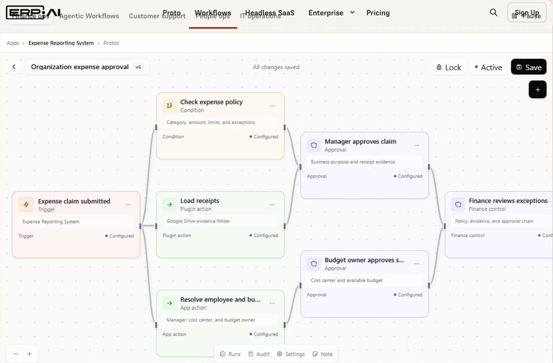Add a Note from bottom toolbar
Image resolution: width=553 pixels, height=363 pixels.
(323, 354)
